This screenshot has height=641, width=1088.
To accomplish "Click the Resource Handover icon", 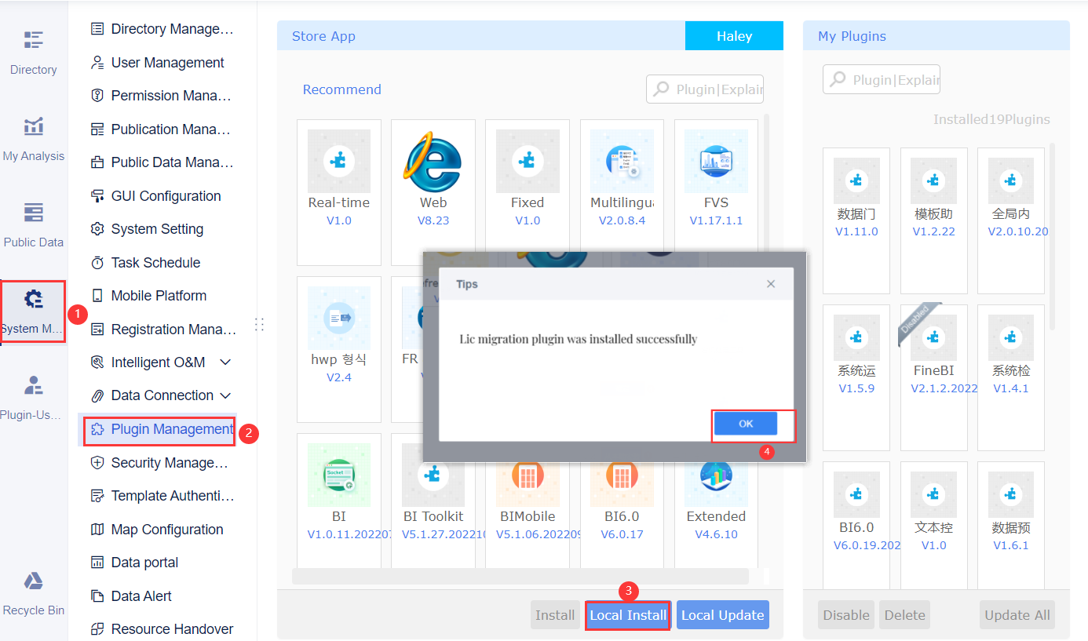I will coord(96,628).
